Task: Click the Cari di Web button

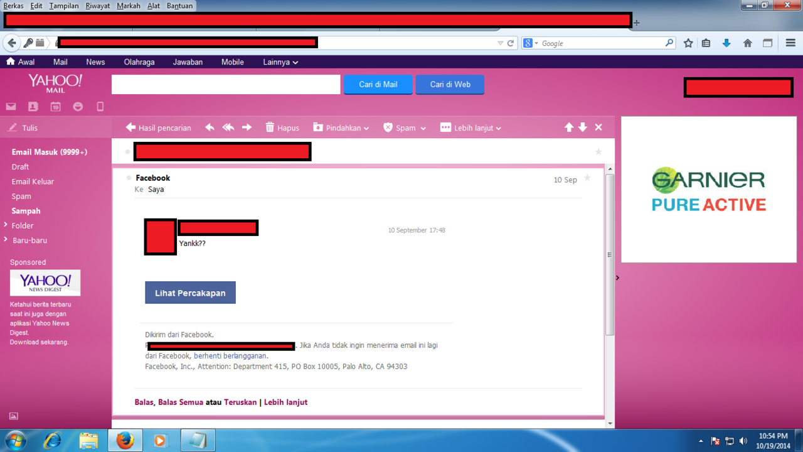Action: point(450,84)
